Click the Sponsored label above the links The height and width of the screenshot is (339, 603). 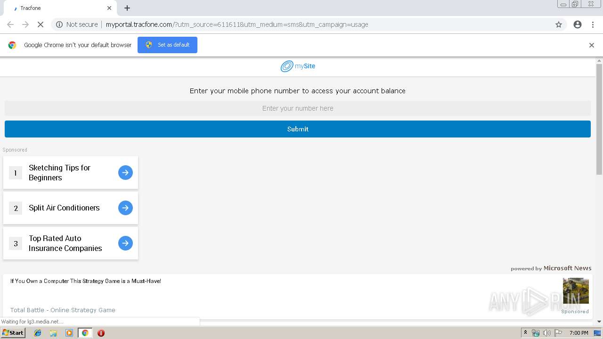click(15, 150)
